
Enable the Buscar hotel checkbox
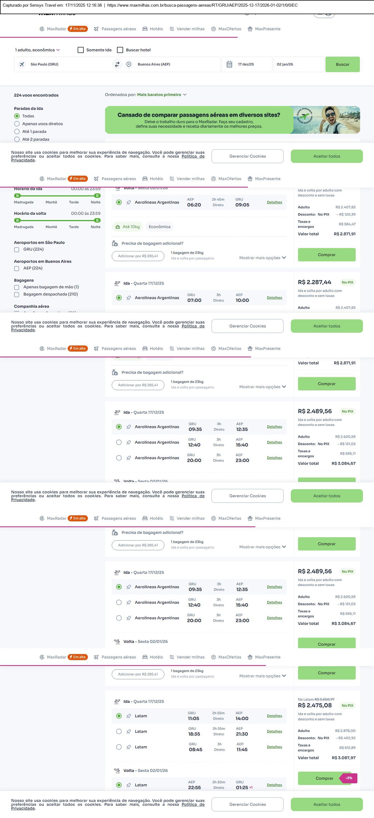120,50
